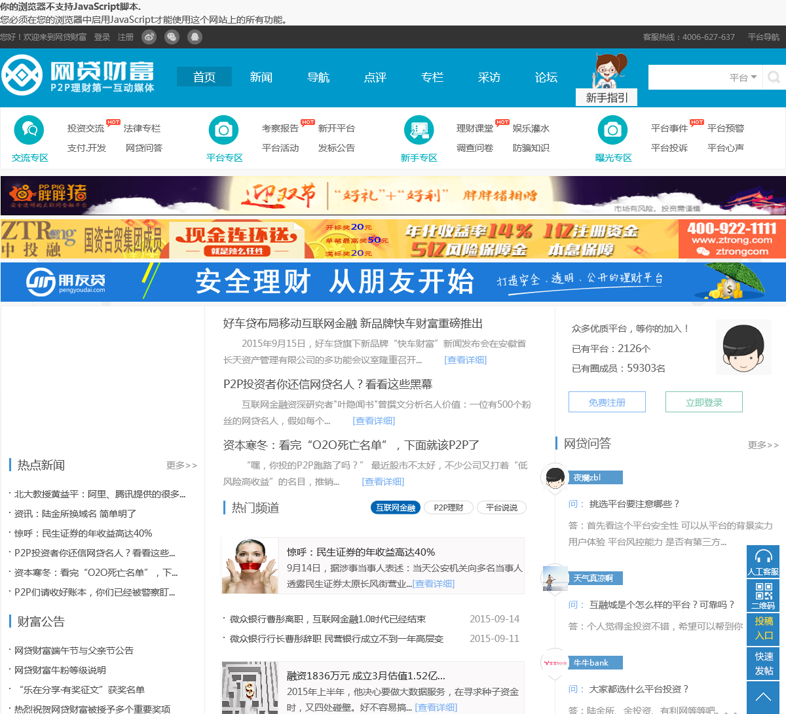Screen dimensions: 786x714
Task: Click user avatar of 牛牛bank
Action: [554, 662]
